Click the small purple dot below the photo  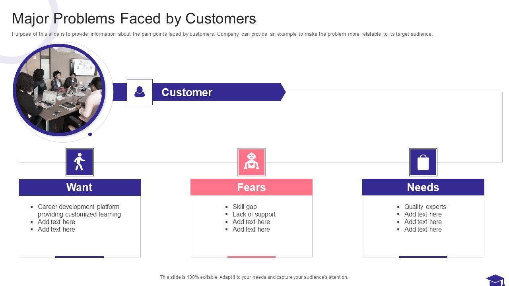(x=90, y=134)
